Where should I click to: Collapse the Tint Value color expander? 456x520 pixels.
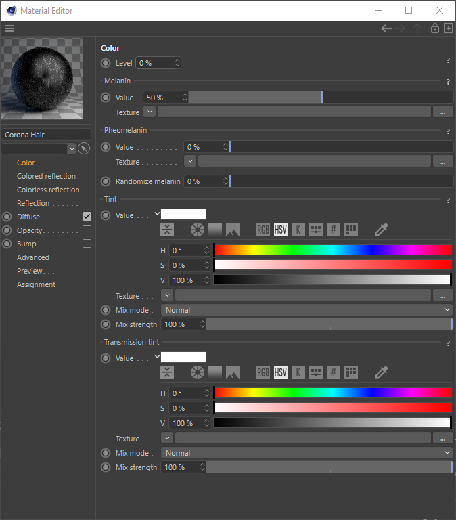(x=157, y=214)
